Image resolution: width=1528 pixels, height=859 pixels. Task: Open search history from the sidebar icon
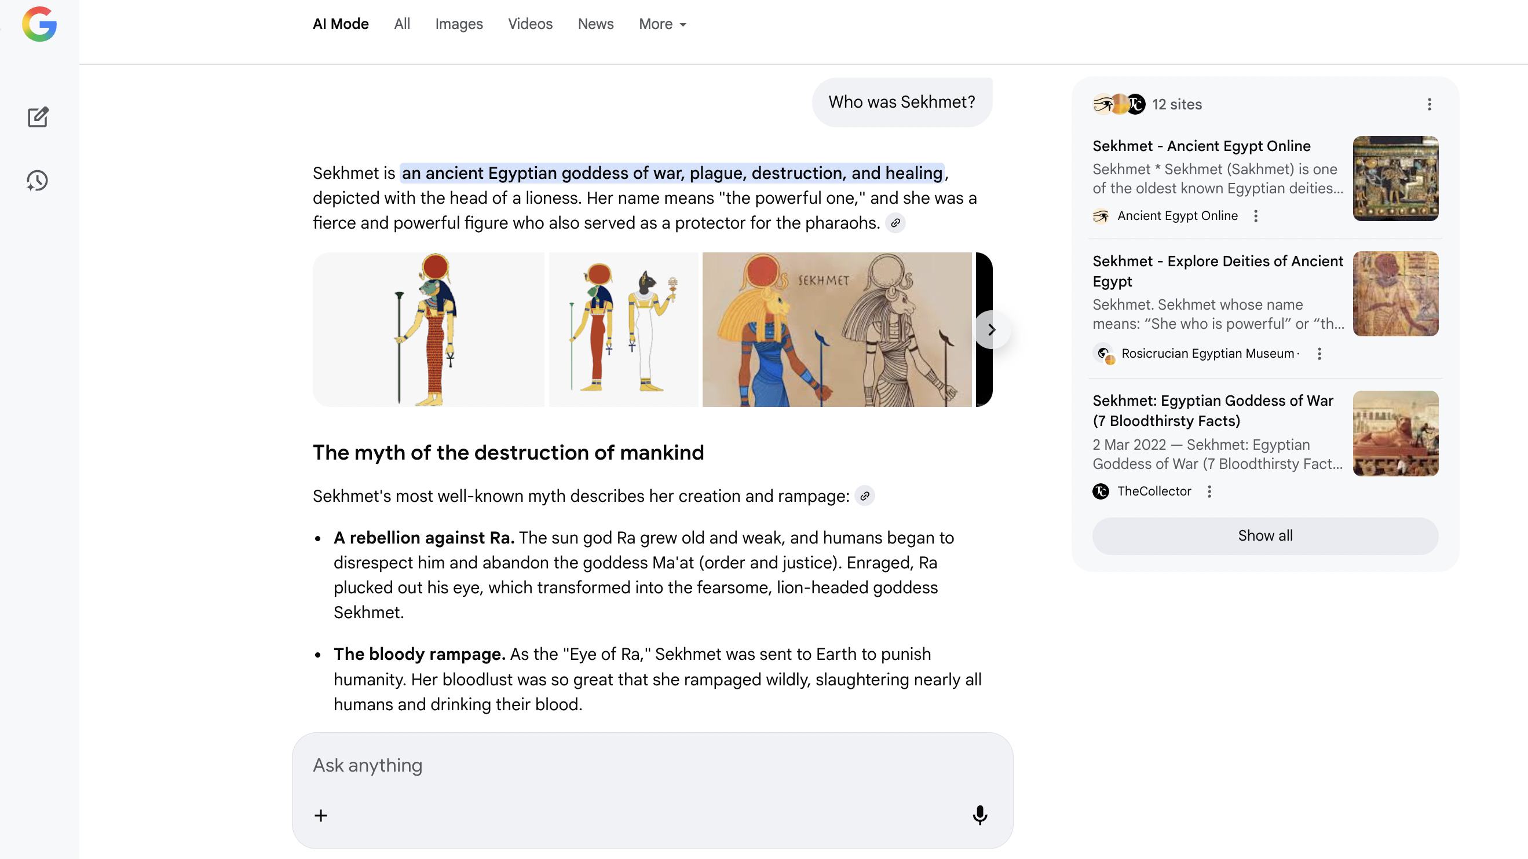(38, 181)
